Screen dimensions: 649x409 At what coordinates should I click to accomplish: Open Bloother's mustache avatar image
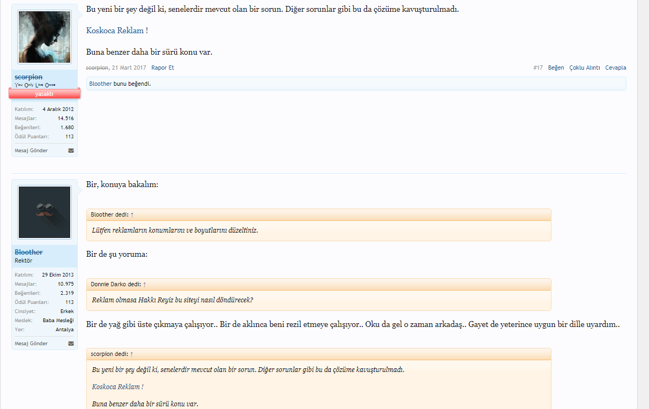pos(44,212)
